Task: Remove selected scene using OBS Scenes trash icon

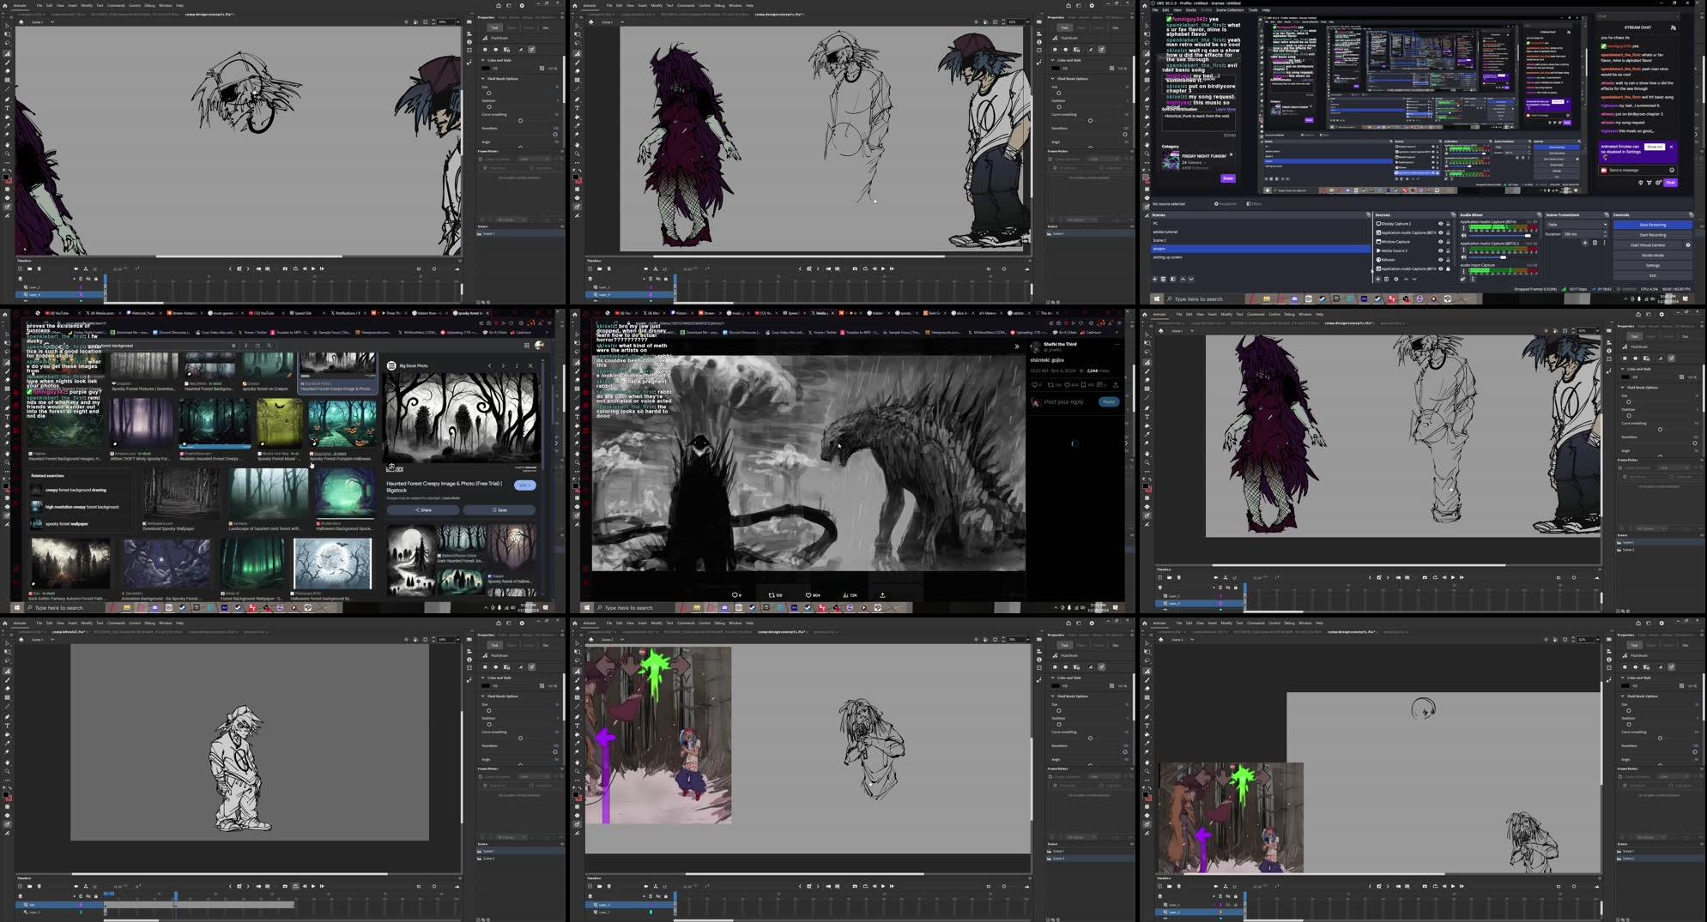Action: (1163, 279)
